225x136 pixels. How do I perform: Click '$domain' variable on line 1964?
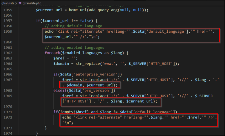[61, 64]
